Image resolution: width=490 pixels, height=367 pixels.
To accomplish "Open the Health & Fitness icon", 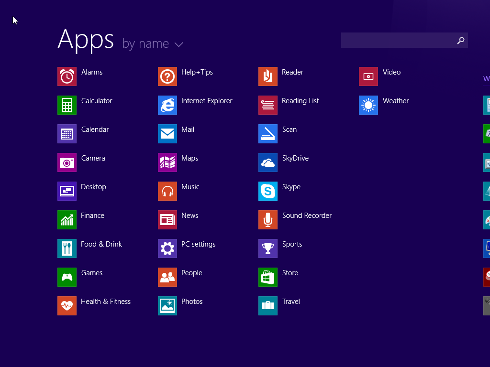I will pyautogui.click(x=67, y=306).
